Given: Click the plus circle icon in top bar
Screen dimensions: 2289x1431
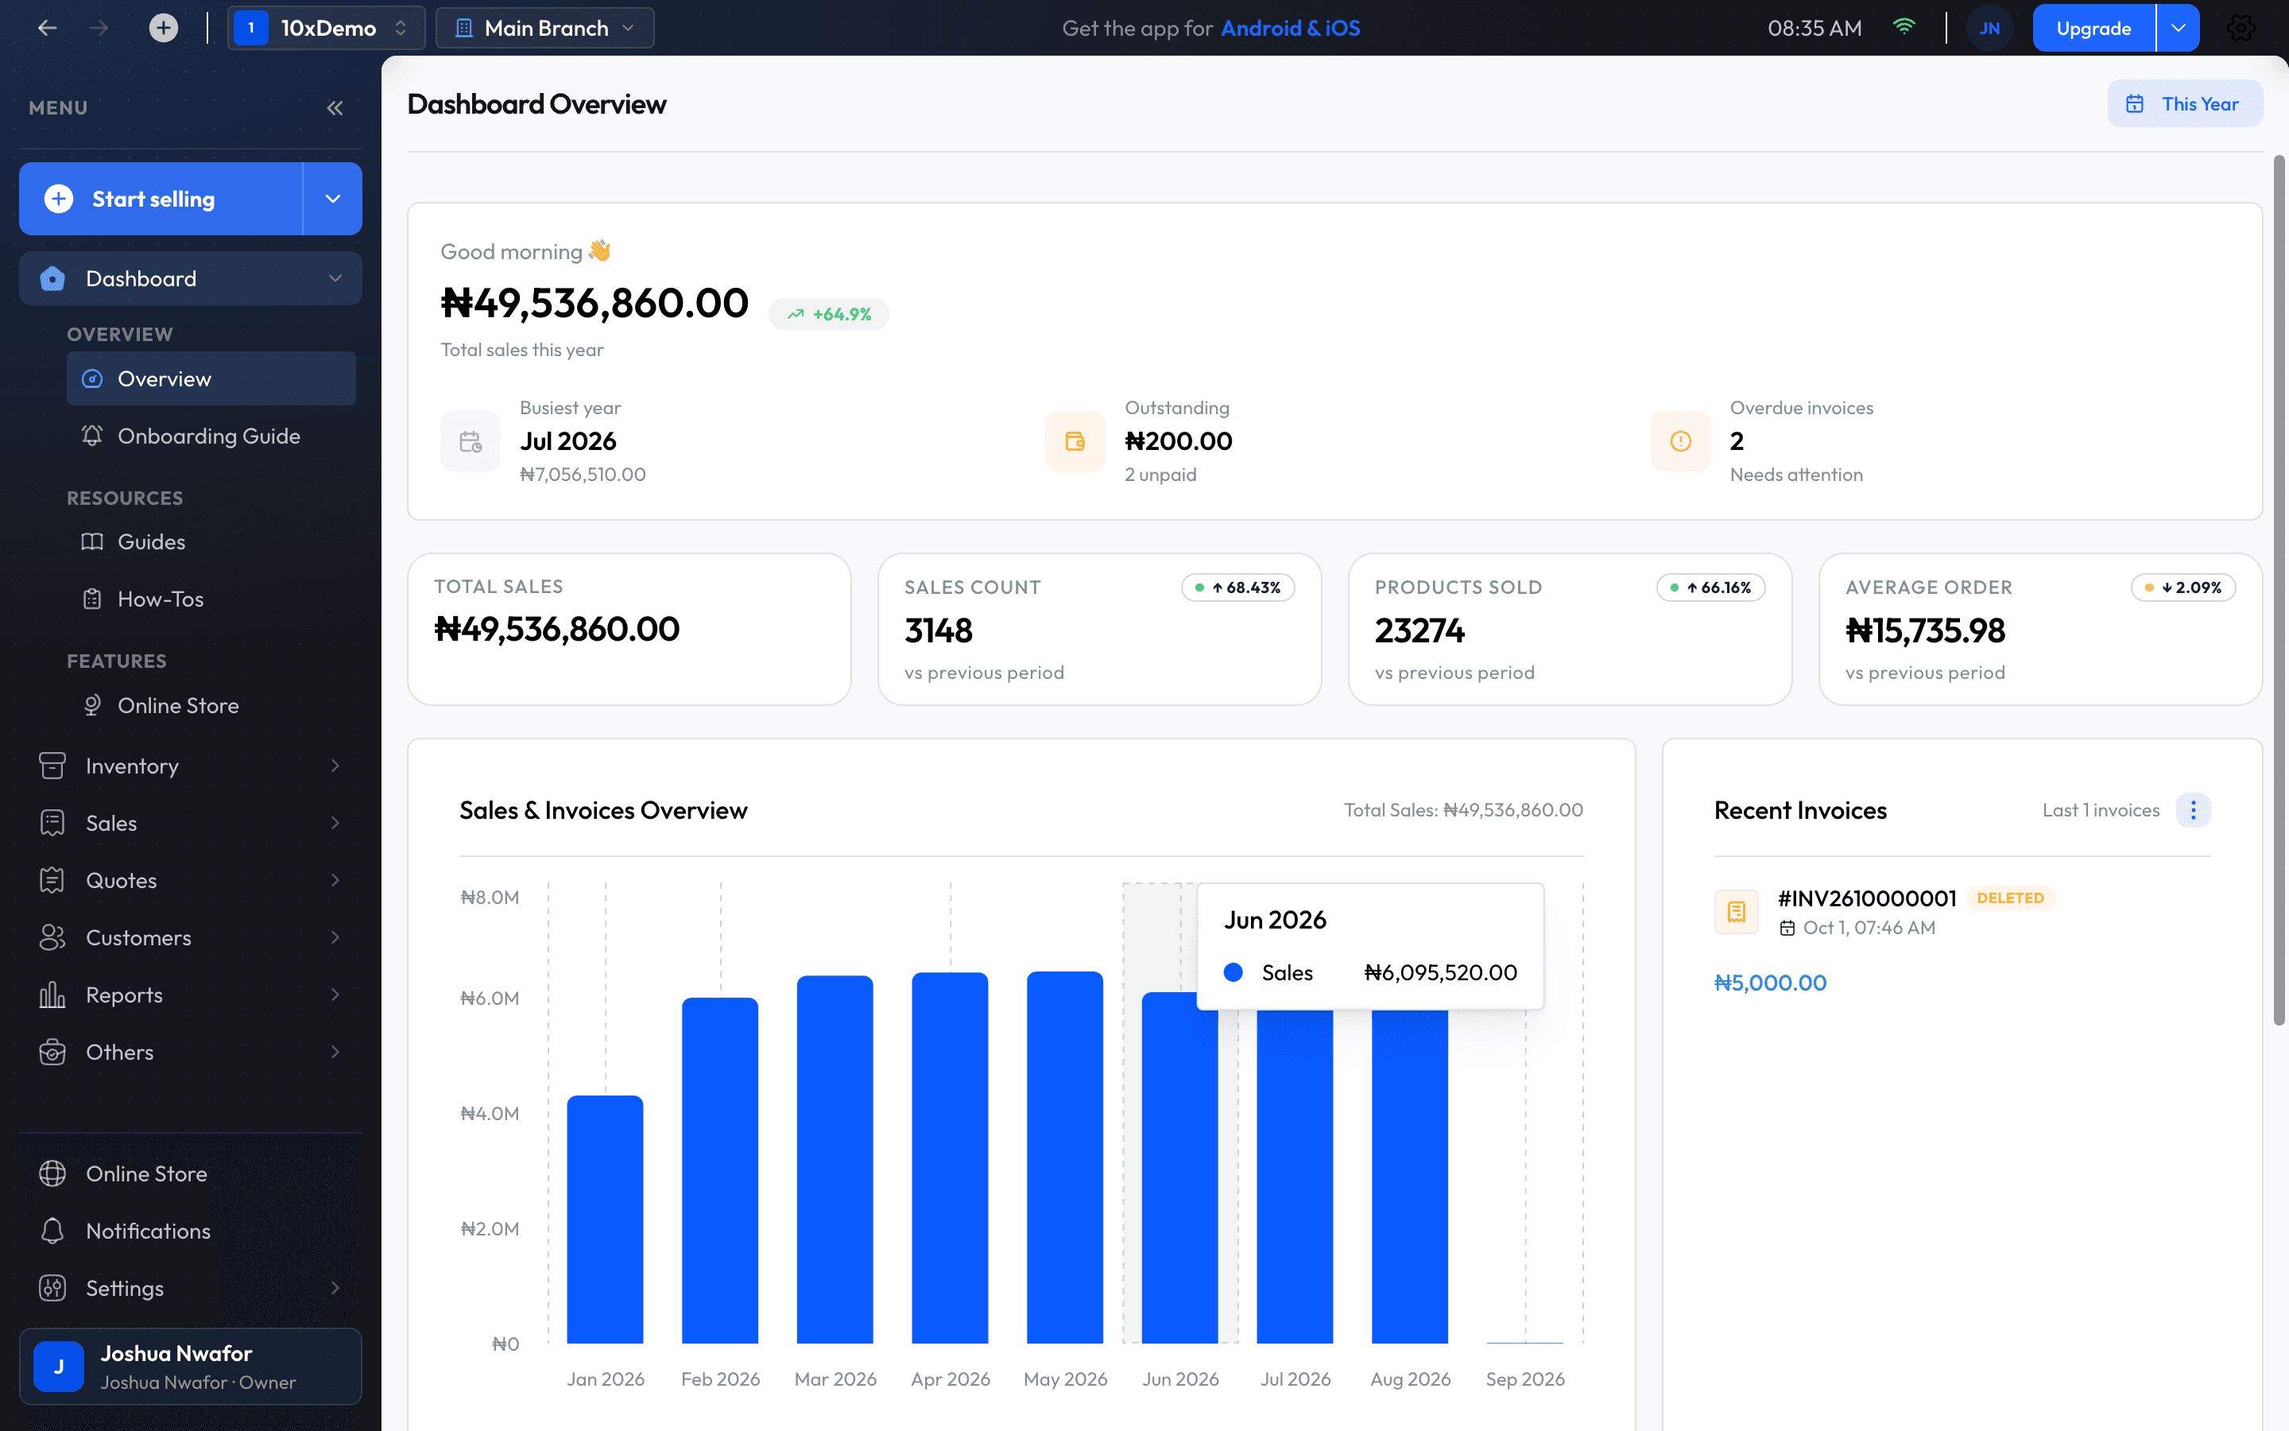Looking at the screenshot, I should [164, 29].
